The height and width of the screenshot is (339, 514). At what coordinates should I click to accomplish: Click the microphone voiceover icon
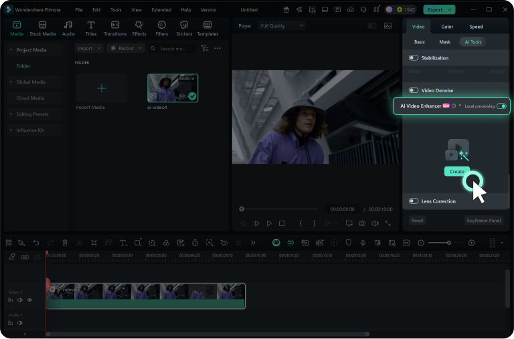(x=363, y=243)
